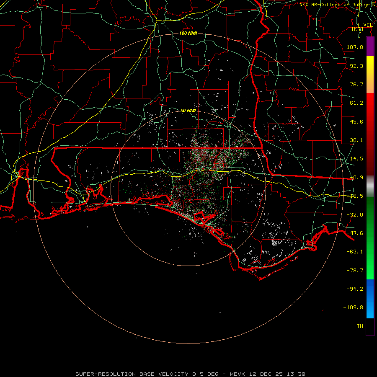Viewport: 377px width, 377px height.
Task: Click the 92.3 legend value
Action: (x=356, y=66)
